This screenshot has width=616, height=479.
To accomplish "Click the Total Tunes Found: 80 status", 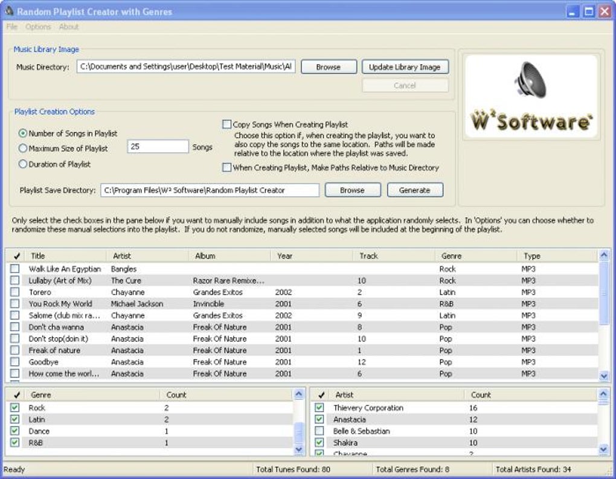I will [293, 469].
